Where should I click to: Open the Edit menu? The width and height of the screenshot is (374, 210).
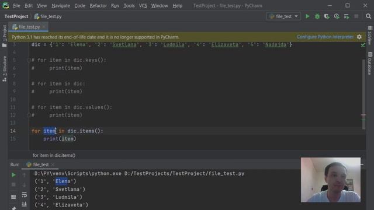click(x=29, y=6)
